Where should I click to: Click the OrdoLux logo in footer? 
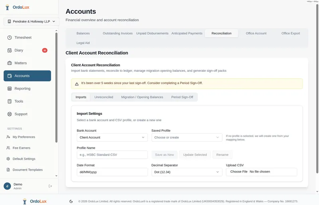coord(35,201)
